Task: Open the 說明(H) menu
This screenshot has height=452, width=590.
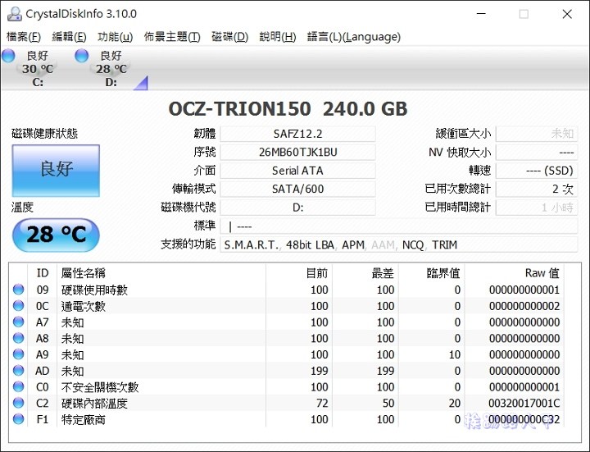Action: (278, 37)
